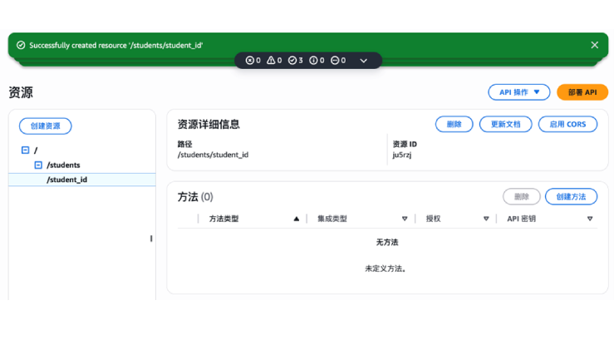Sort by 方法类型 column arrow

[x=297, y=219]
